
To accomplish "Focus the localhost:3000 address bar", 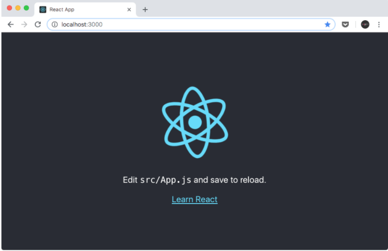I will point(191,24).
